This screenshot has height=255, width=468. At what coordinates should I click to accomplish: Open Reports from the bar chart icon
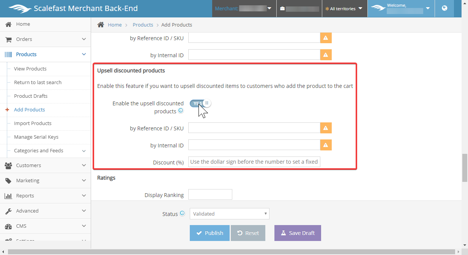click(x=8, y=196)
